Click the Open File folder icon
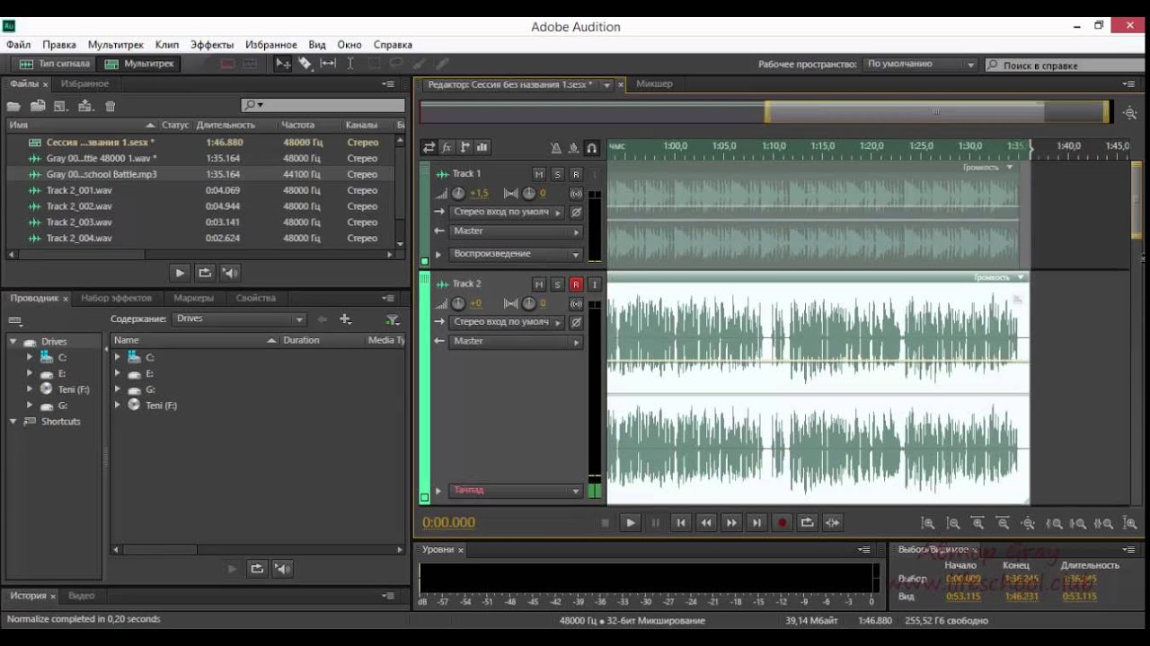 pos(13,106)
